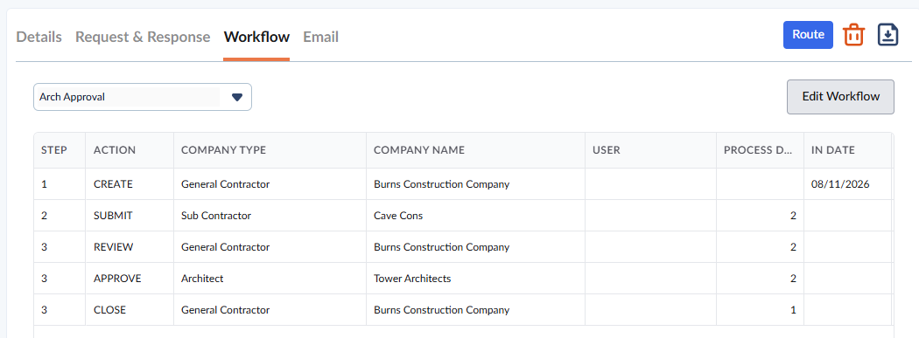Viewport: 919px width, 338px height.
Task: Click step number 2 in SUBMIT row
Action: [x=44, y=216]
